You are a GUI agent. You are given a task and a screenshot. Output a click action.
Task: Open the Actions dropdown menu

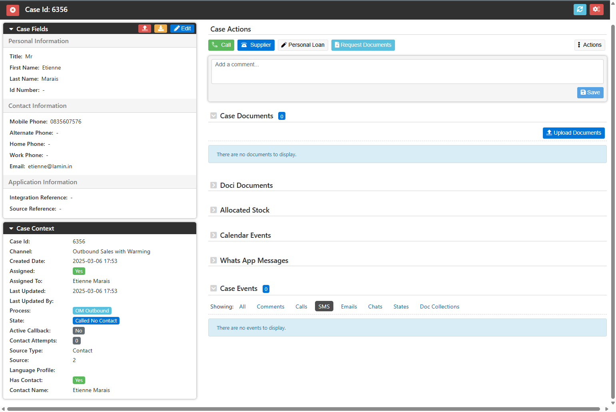590,45
